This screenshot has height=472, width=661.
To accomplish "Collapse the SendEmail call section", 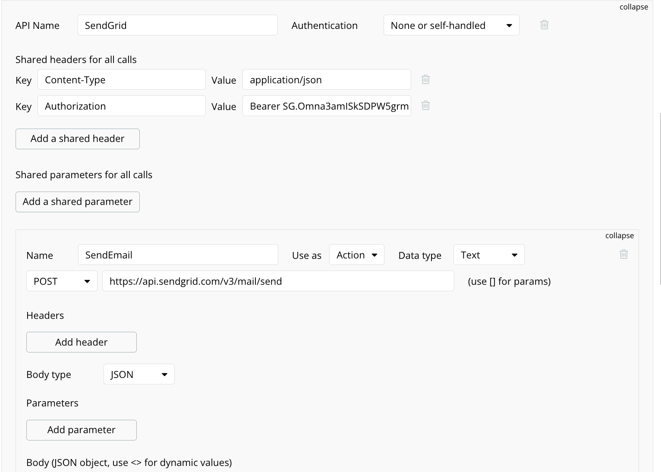I will (619, 236).
